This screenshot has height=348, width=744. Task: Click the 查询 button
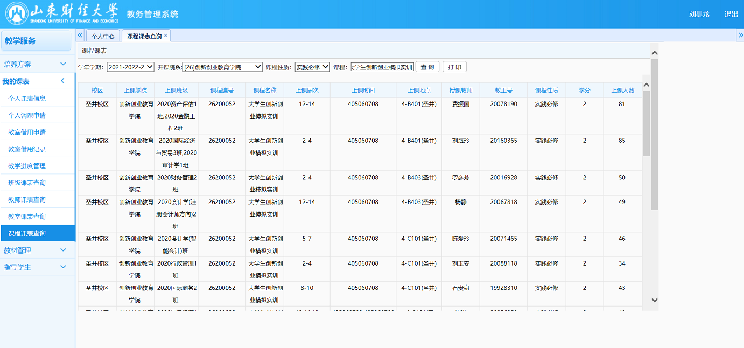[x=427, y=67]
